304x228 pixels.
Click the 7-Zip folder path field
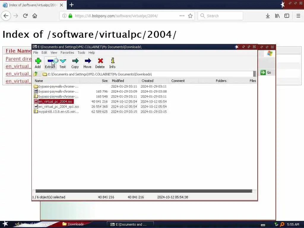tap(147, 74)
